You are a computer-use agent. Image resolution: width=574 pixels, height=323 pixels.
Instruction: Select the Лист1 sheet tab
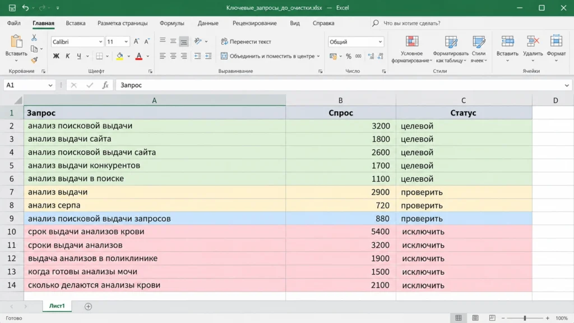tap(57, 306)
